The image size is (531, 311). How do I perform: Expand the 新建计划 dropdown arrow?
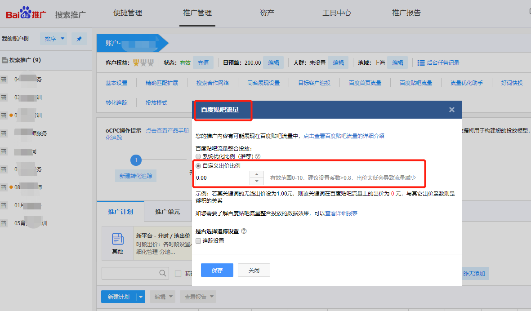[141, 297]
